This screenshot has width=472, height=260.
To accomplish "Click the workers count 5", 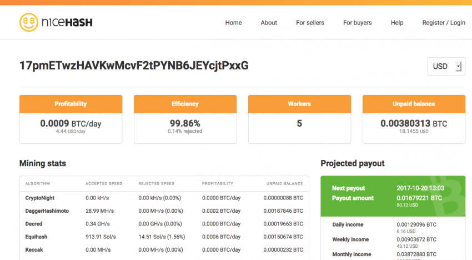I will point(299,123).
